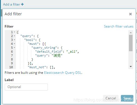The width and height of the screenshot is (137, 105).
Task: Fold the "query_string" block on line 5
Action: (x=14, y=48)
